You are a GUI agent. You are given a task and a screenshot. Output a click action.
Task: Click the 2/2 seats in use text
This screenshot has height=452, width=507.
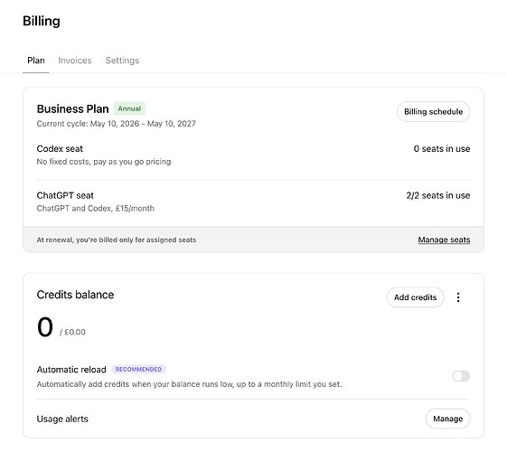(438, 195)
